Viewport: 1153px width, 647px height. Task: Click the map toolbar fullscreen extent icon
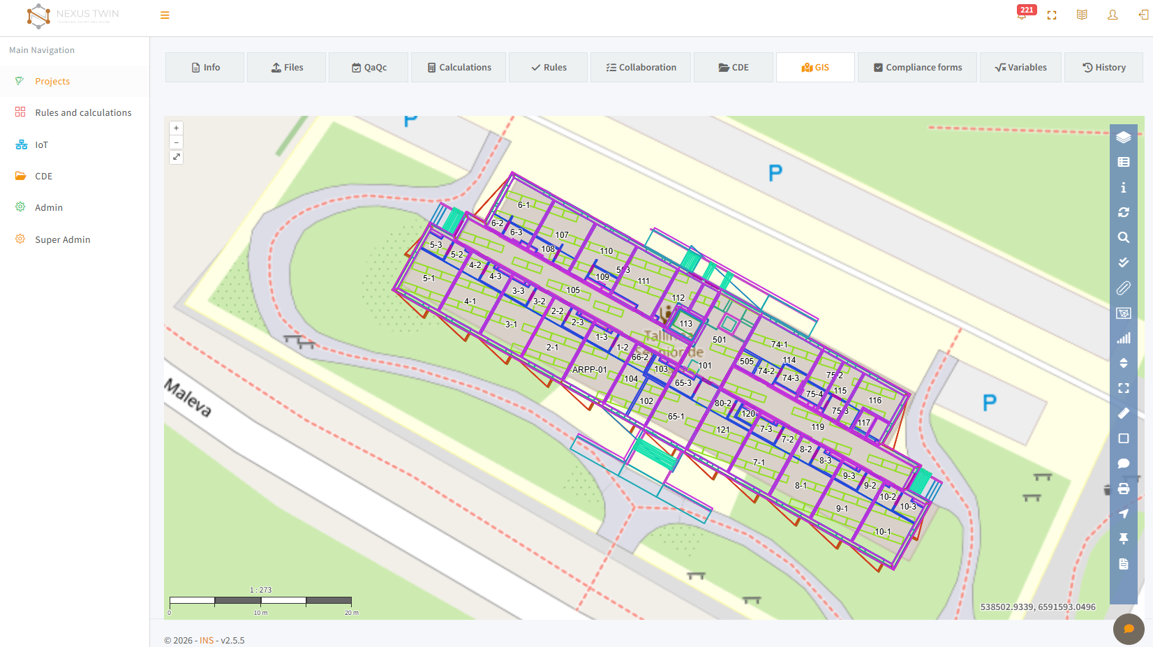coord(1123,388)
